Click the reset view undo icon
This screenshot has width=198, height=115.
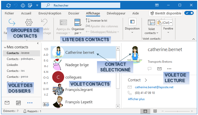tap(44, 22)
